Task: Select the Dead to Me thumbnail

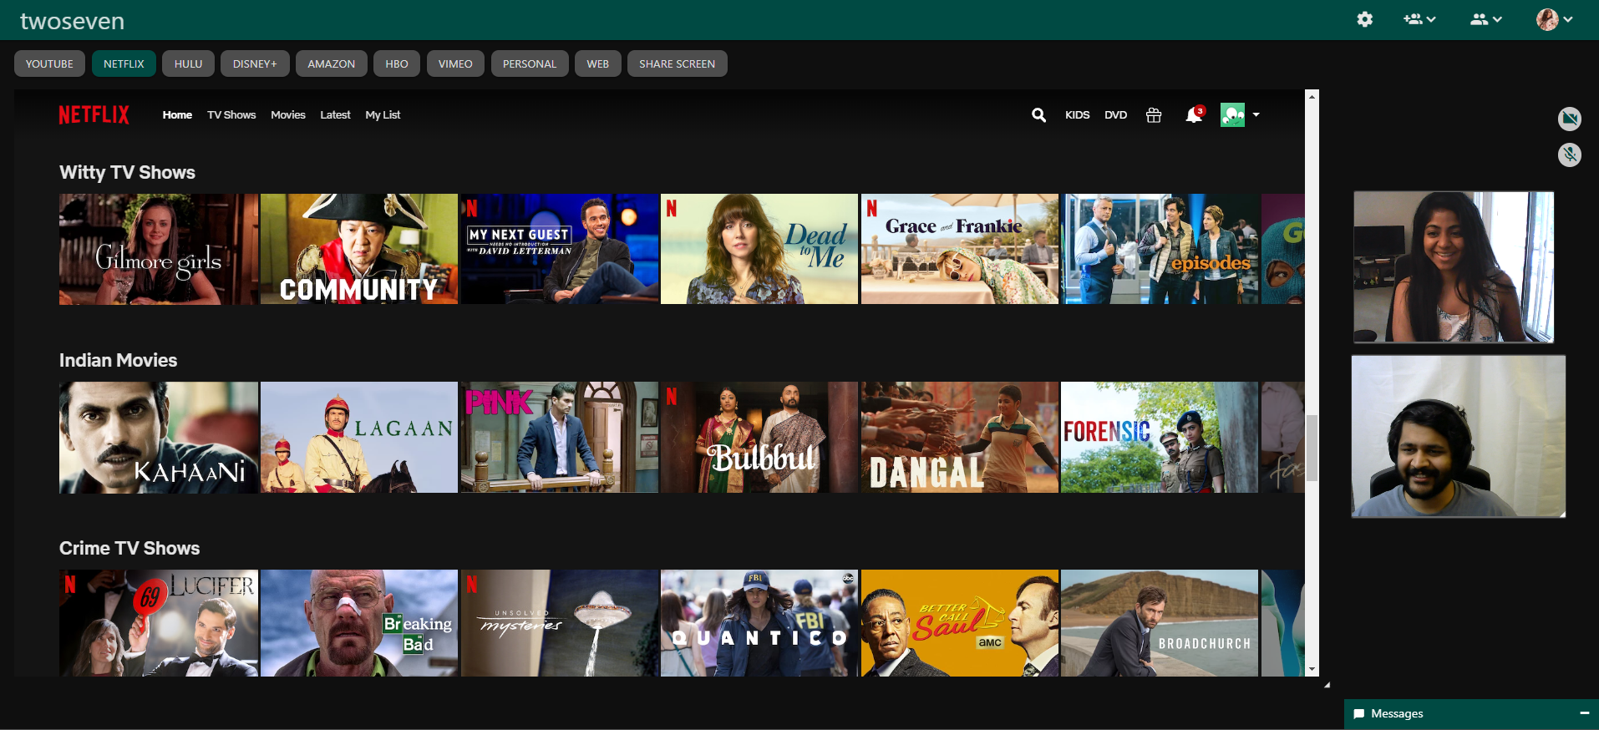Action: [x=759, y=249]
